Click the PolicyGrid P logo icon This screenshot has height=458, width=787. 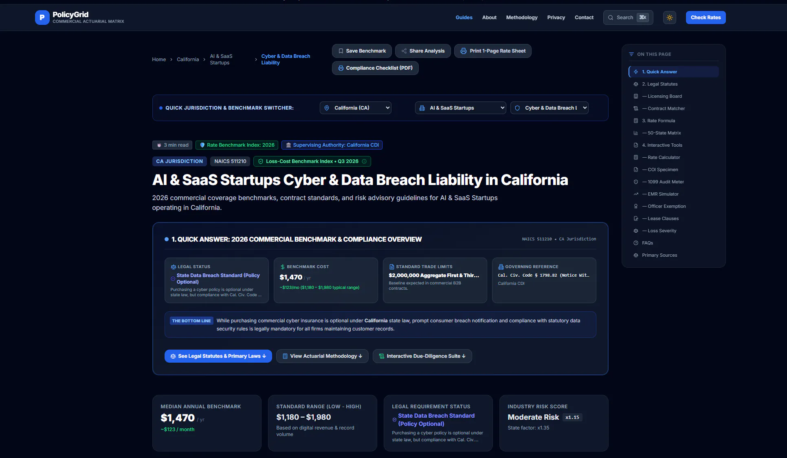tap(42, 18)
